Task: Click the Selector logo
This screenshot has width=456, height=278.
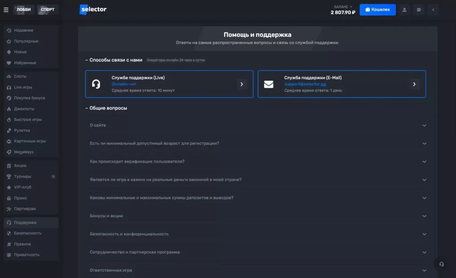Action: (93, 9)
